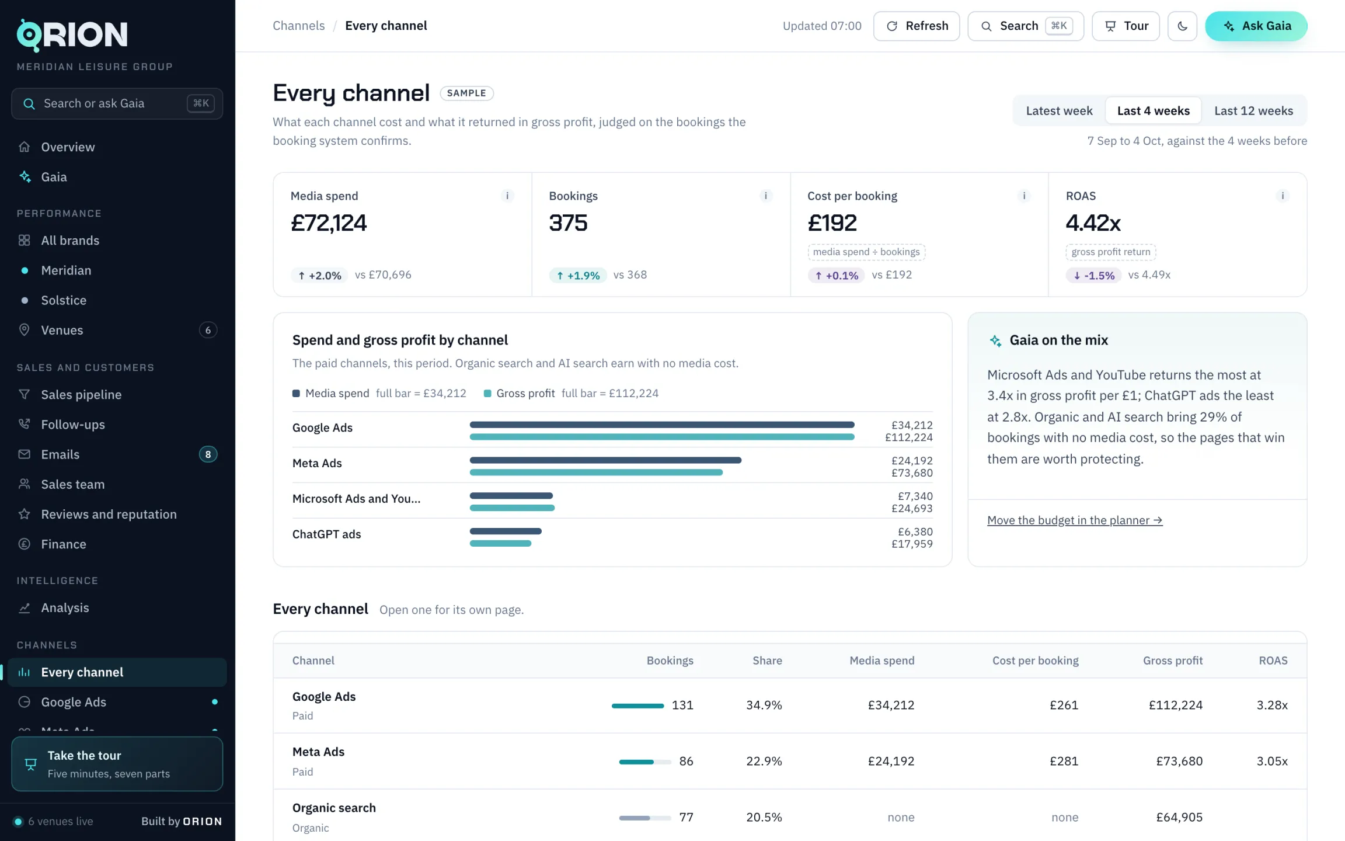Open Move the budget in the planner link

[x=1075, y=520]
